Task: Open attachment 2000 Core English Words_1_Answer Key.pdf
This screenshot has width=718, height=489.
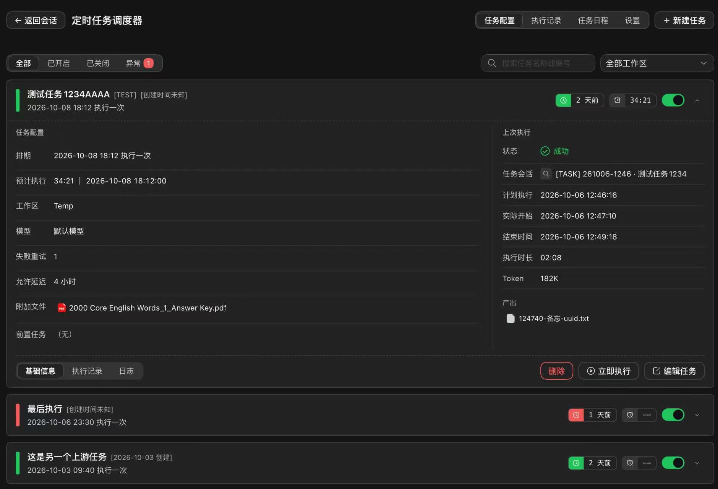Action: coord(147,308)
